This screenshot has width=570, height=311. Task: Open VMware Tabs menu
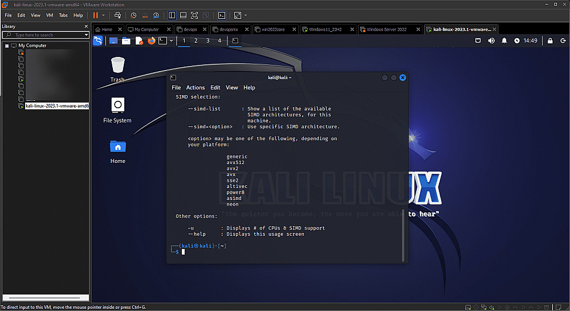pos(63,15)
